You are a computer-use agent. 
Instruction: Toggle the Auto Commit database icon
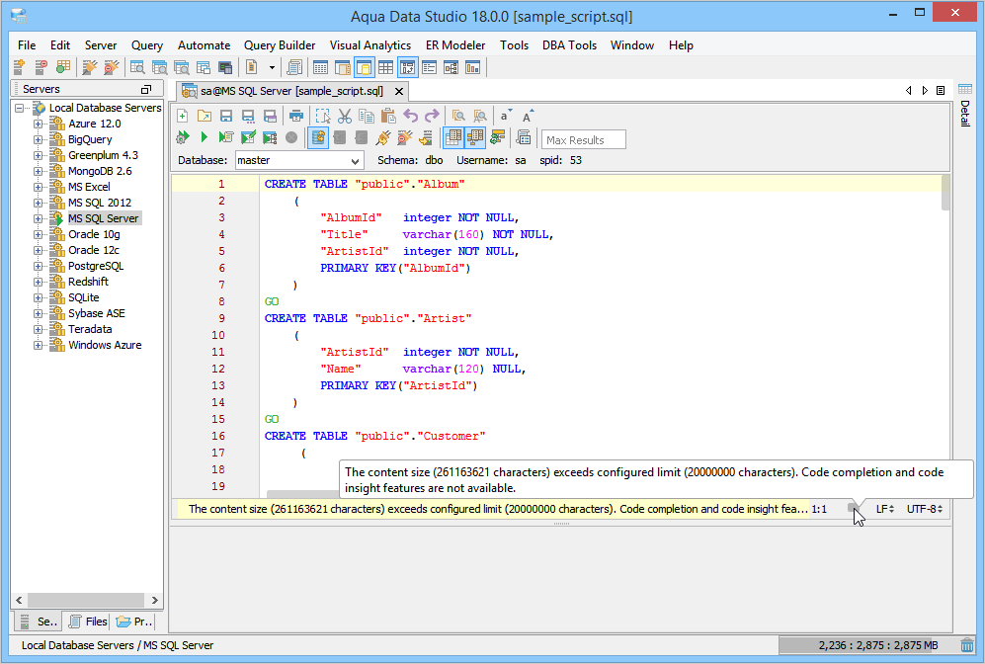pos(318,137)
